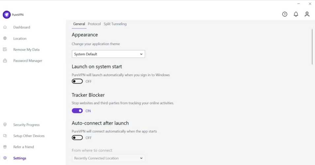Open the help question mark icon
The width and height of the screenshot is (315, 165).
pyautogui.click(x=285, y=14)
